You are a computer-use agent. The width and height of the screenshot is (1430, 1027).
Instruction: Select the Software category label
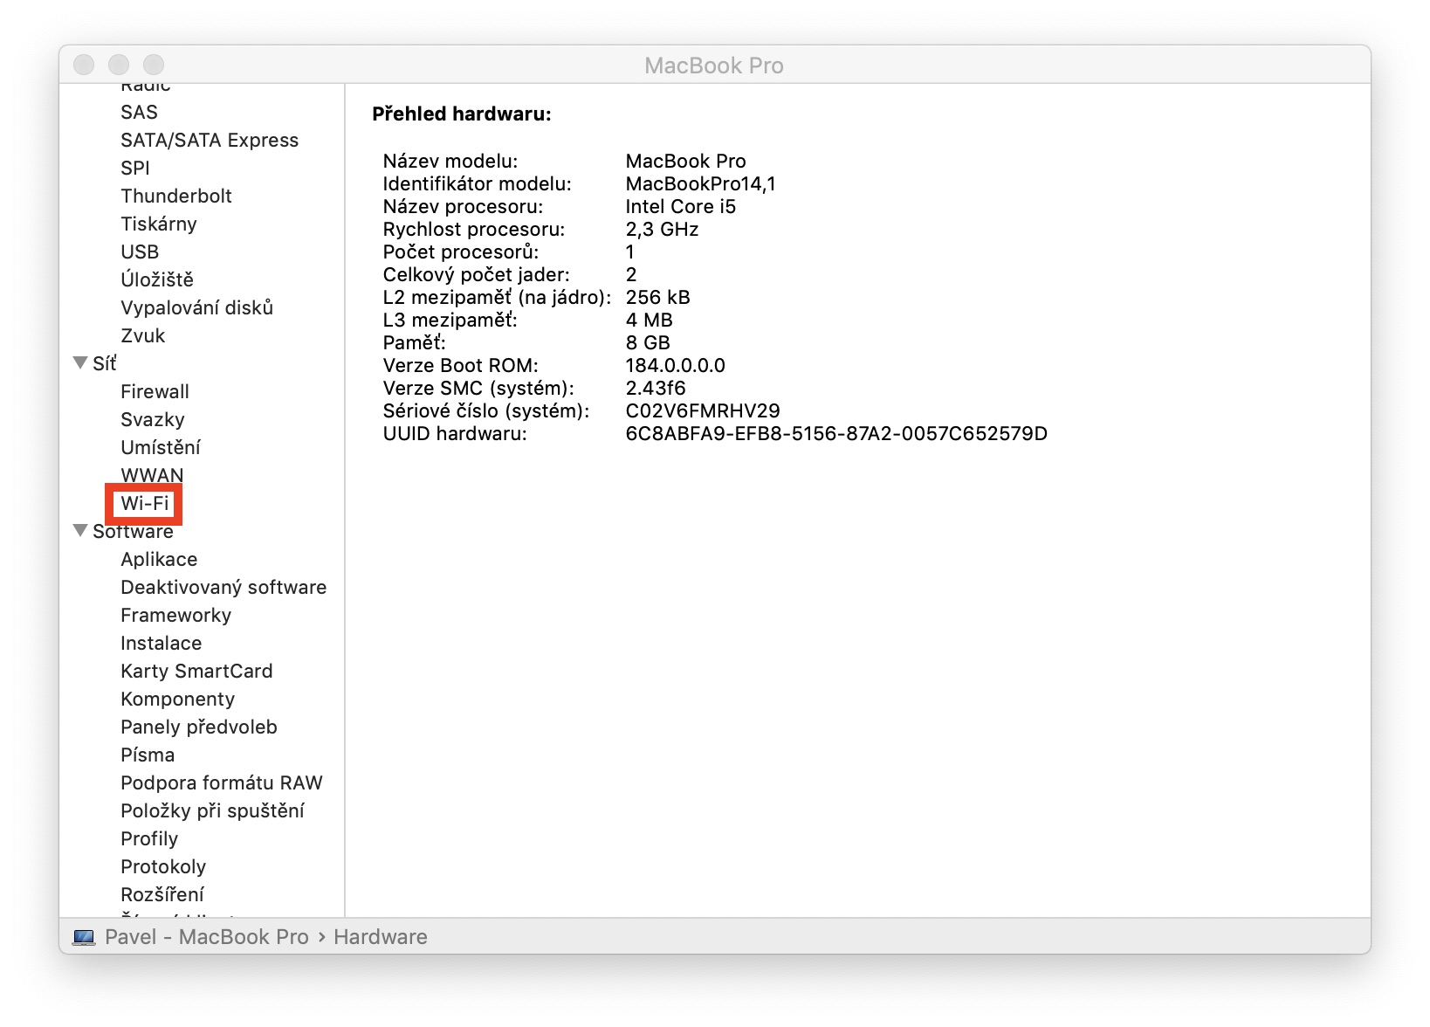pos(133,531)
